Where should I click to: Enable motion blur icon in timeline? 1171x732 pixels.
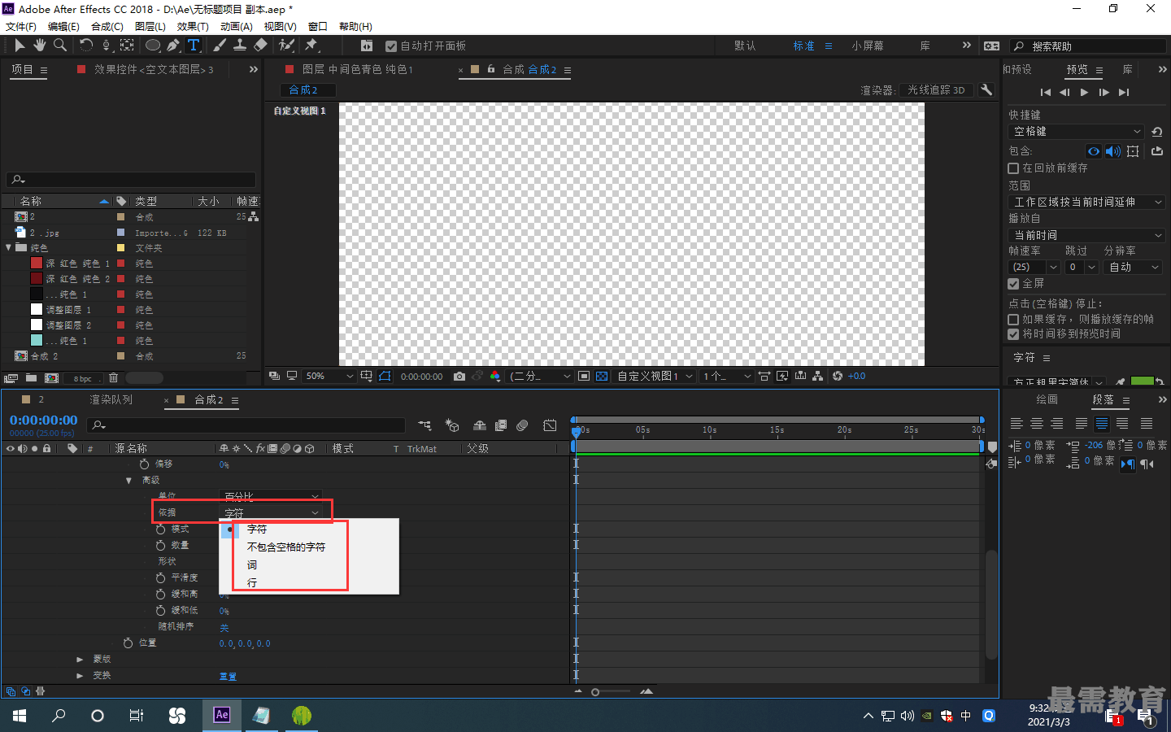(522, 425)
